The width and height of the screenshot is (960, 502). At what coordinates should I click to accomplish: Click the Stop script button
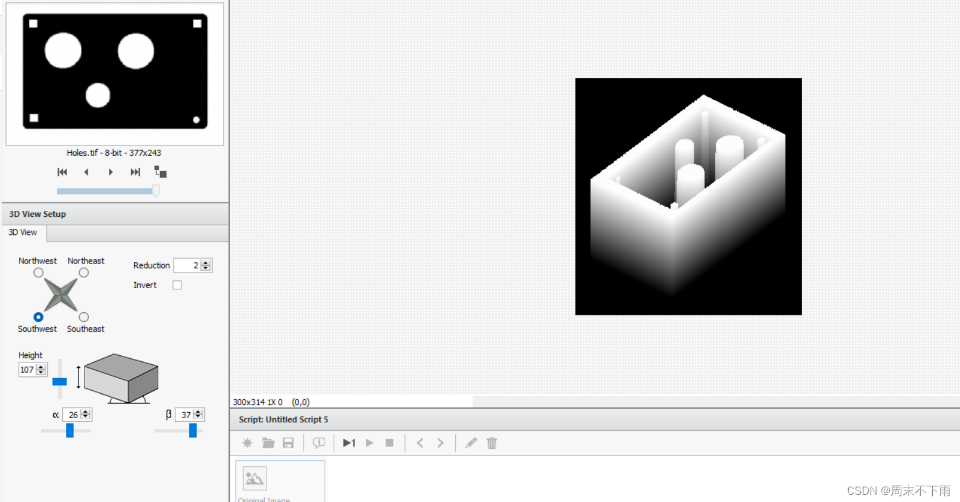[389, 443]
